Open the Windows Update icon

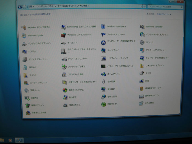pyautogui.click(x=24, y=36)
